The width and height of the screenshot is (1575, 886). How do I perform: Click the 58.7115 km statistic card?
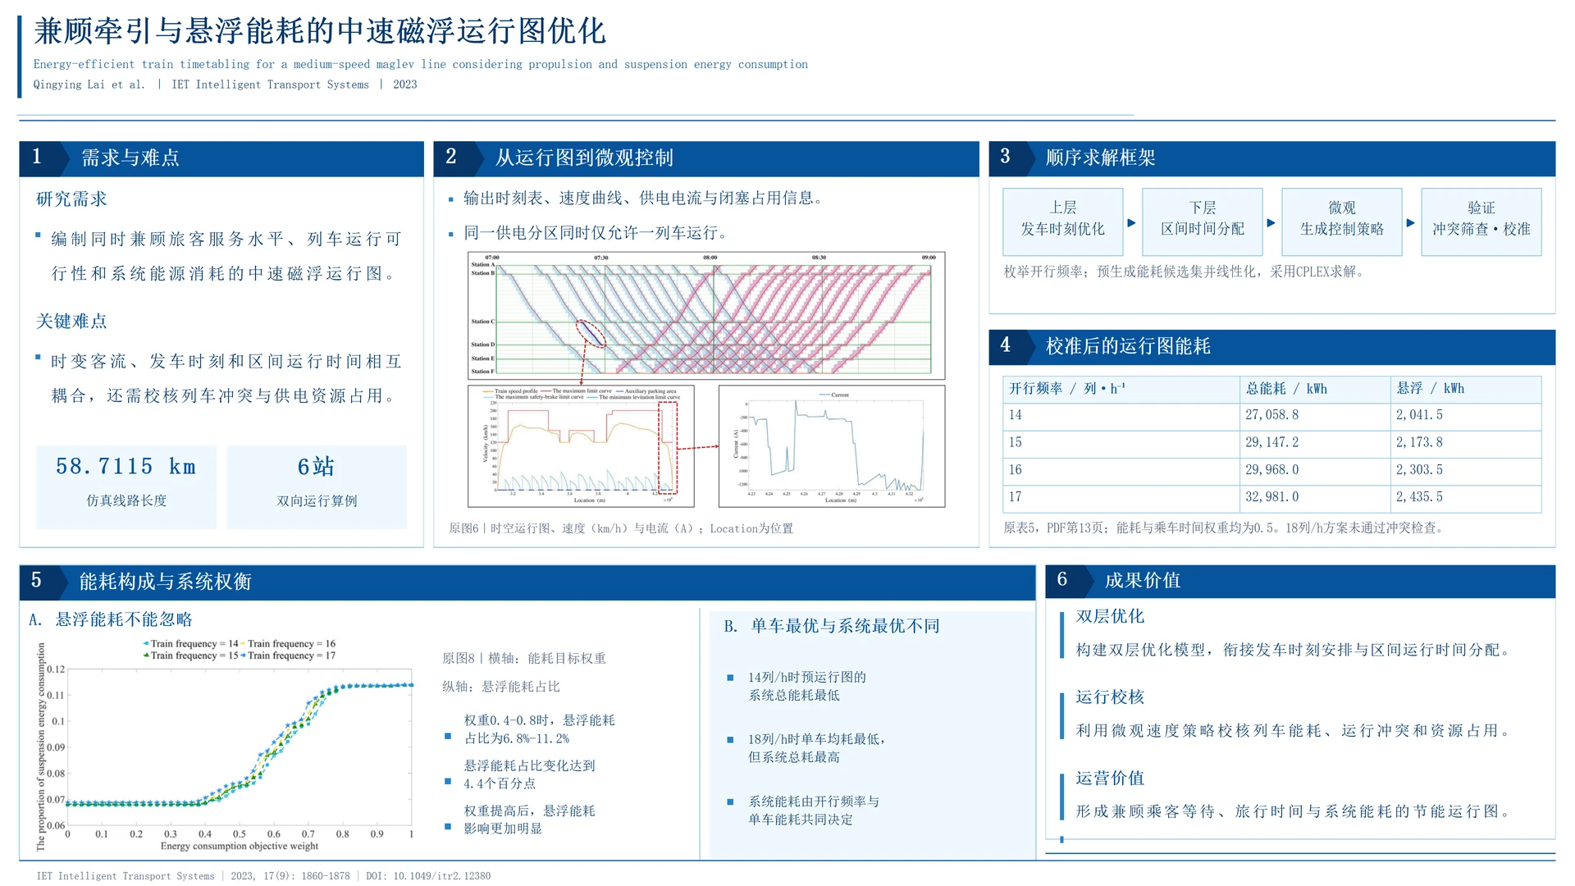coord(126,486)
